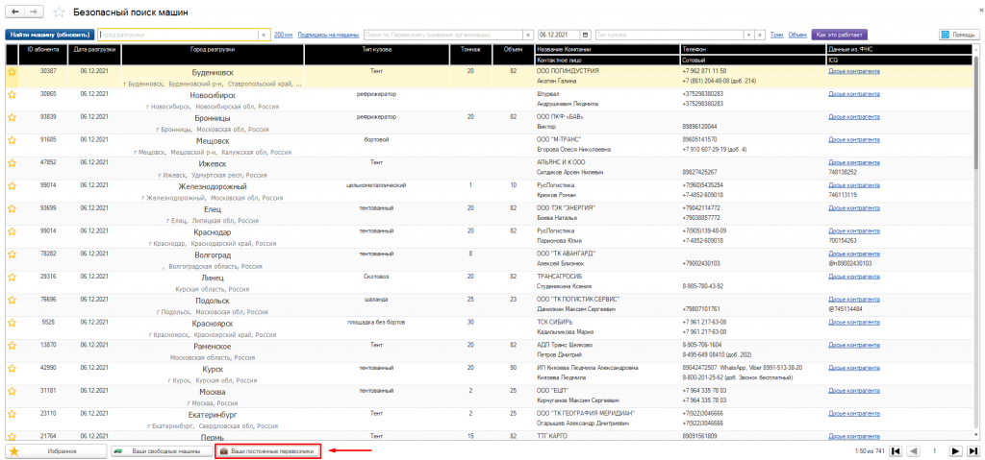Viewport: 985px width, 460px height.
Task: Go to previous page of results
Action: click(915, 450)
